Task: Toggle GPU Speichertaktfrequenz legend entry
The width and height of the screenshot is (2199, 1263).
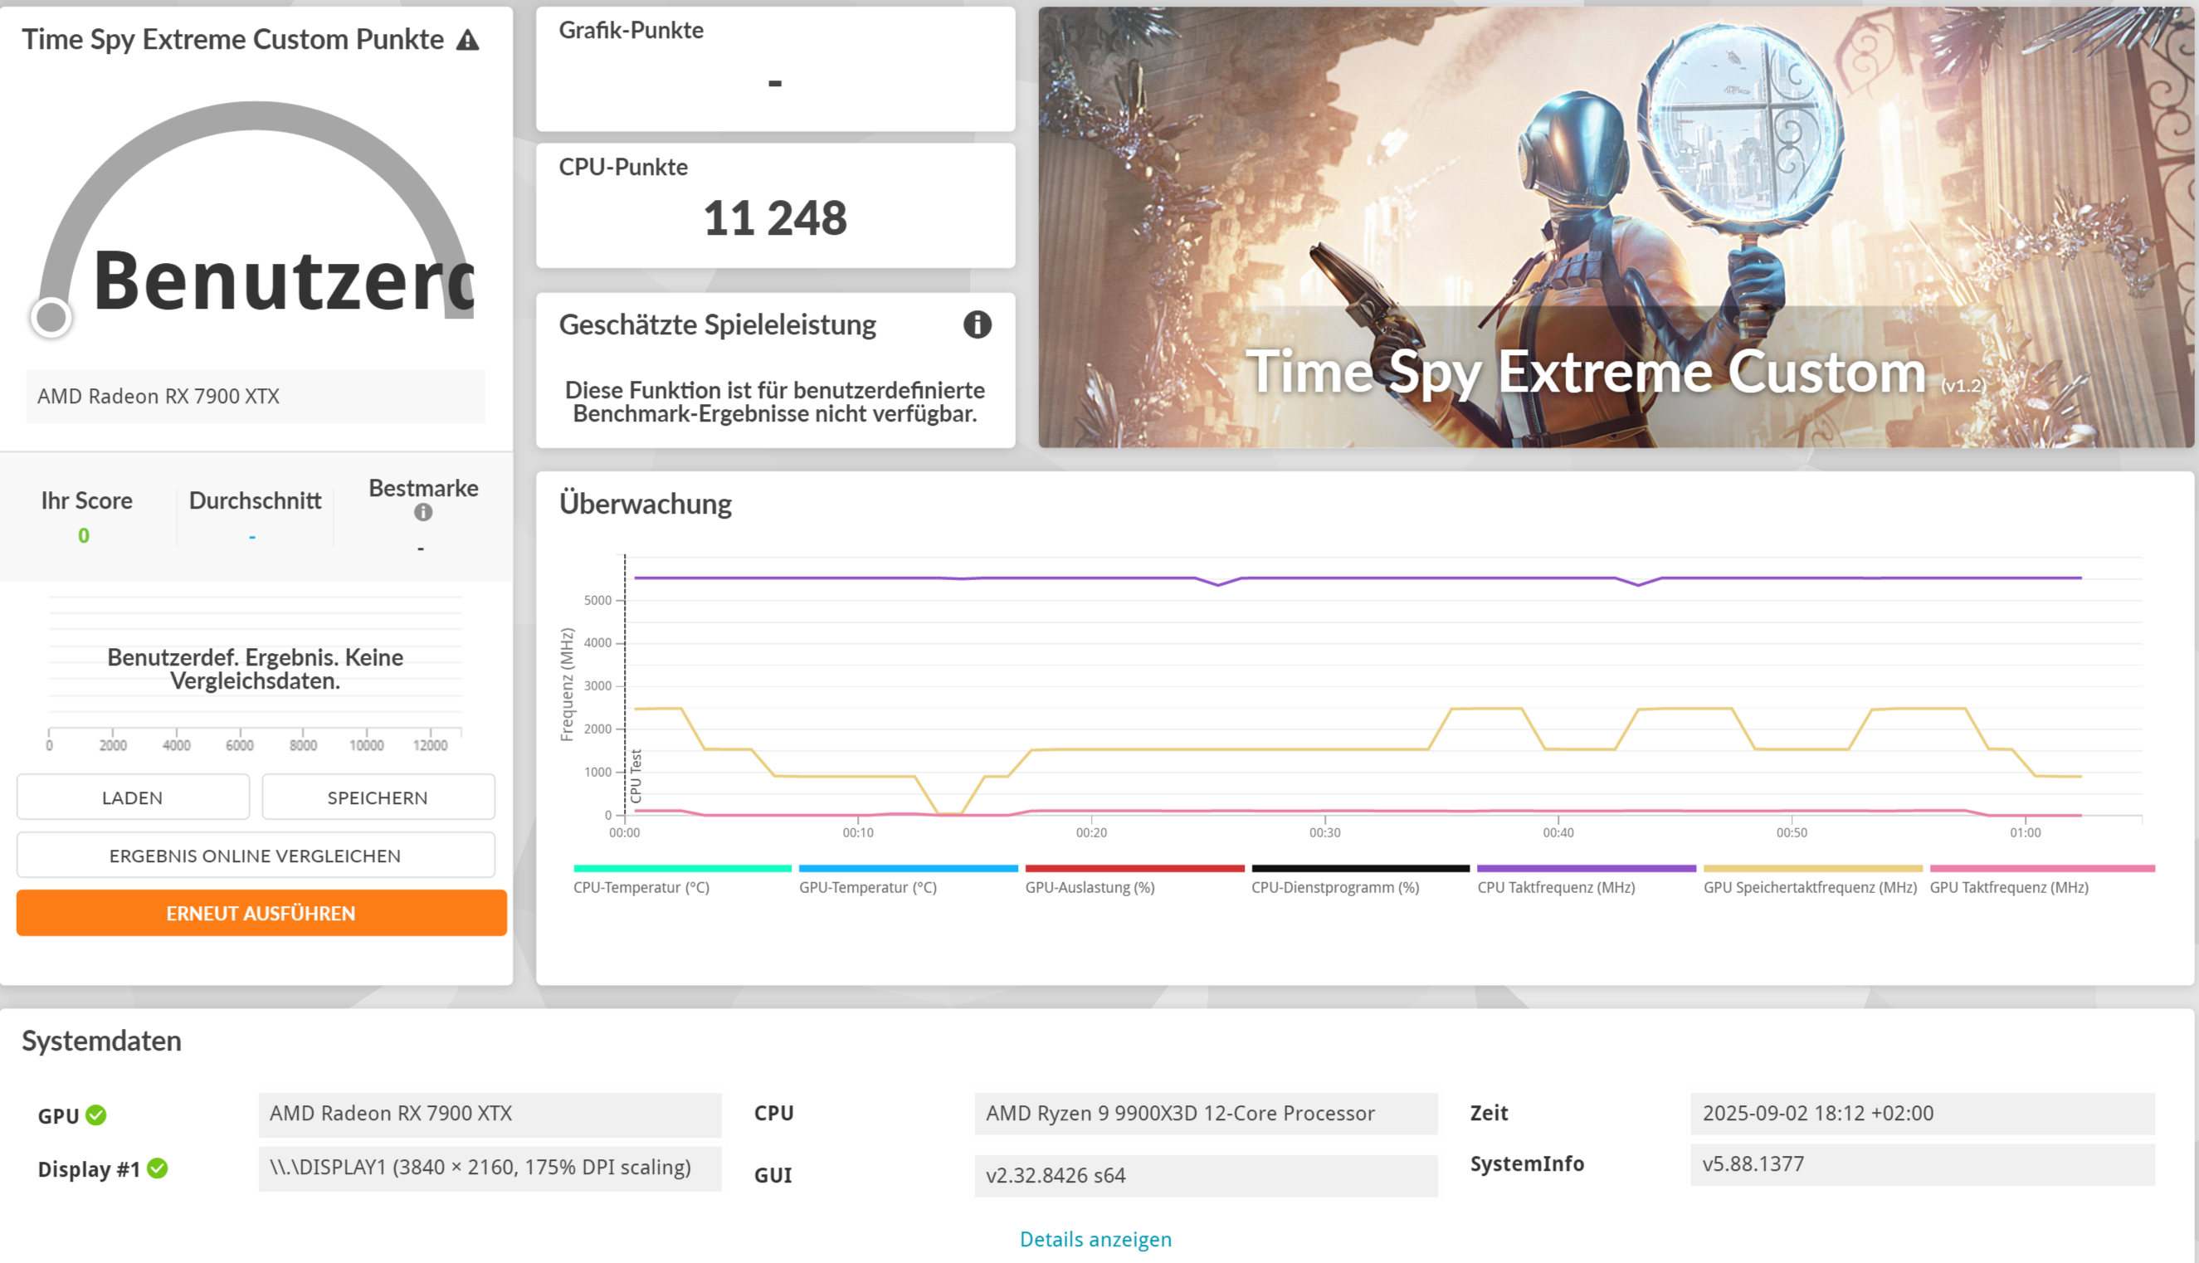Action: point(1810,887)
